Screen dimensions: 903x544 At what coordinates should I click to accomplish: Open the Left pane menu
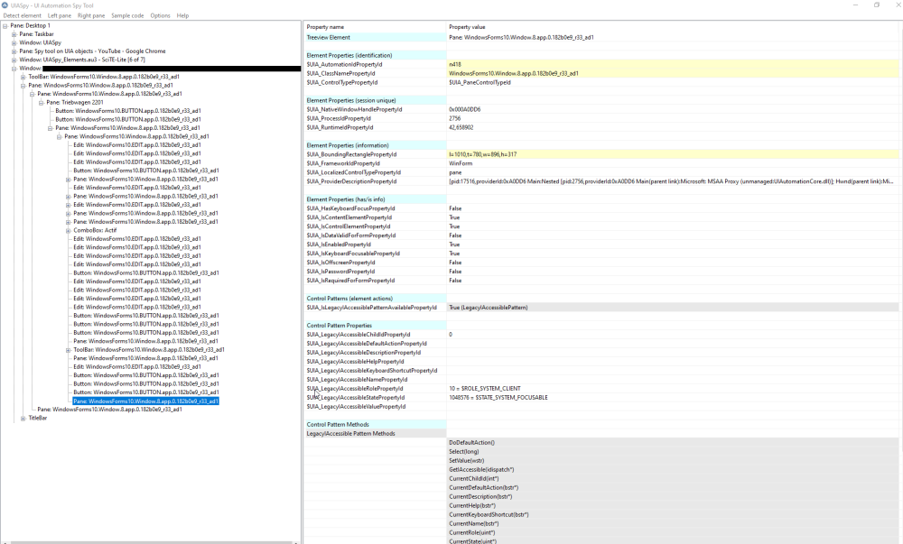60,15
